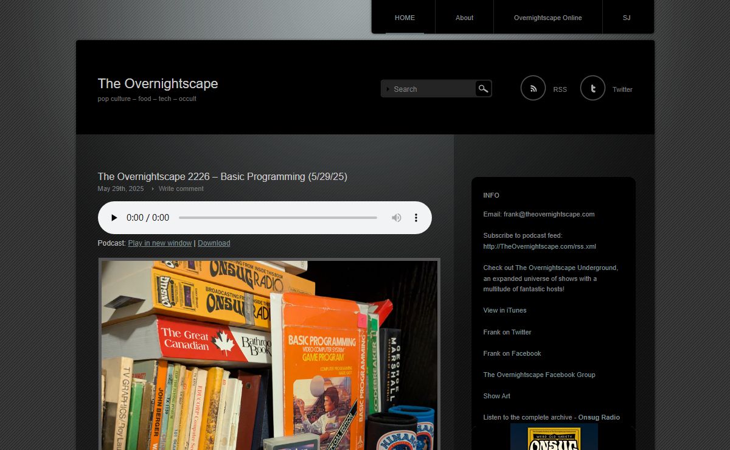The height and width of the screenshot is (450, 730).
Task: Open The Overnightscape Underground link
Action: (566, 268)
